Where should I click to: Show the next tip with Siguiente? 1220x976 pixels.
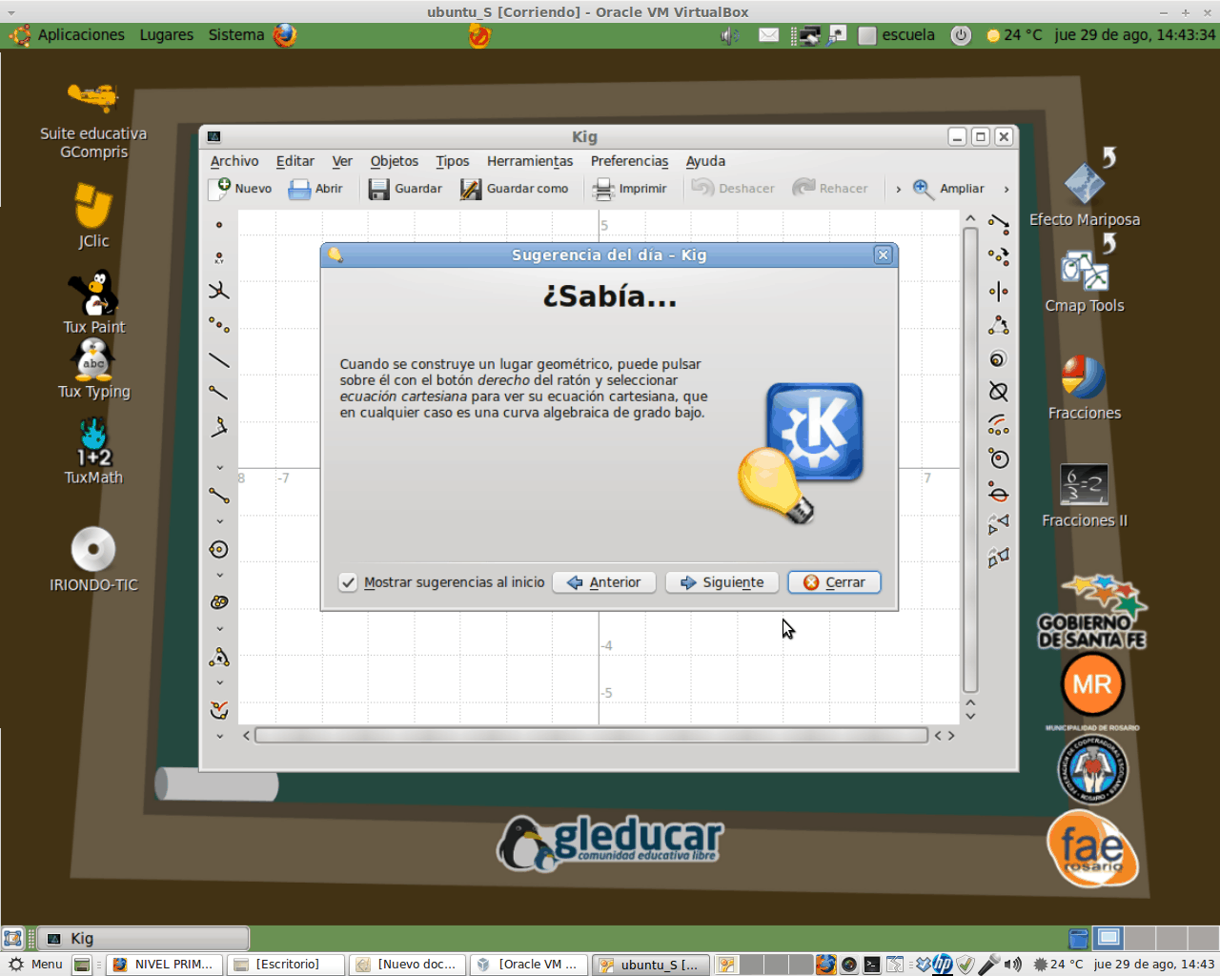coord(722,582)
